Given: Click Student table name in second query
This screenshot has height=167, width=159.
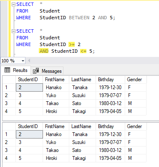Looking at the screenshot, I should 50,38.
